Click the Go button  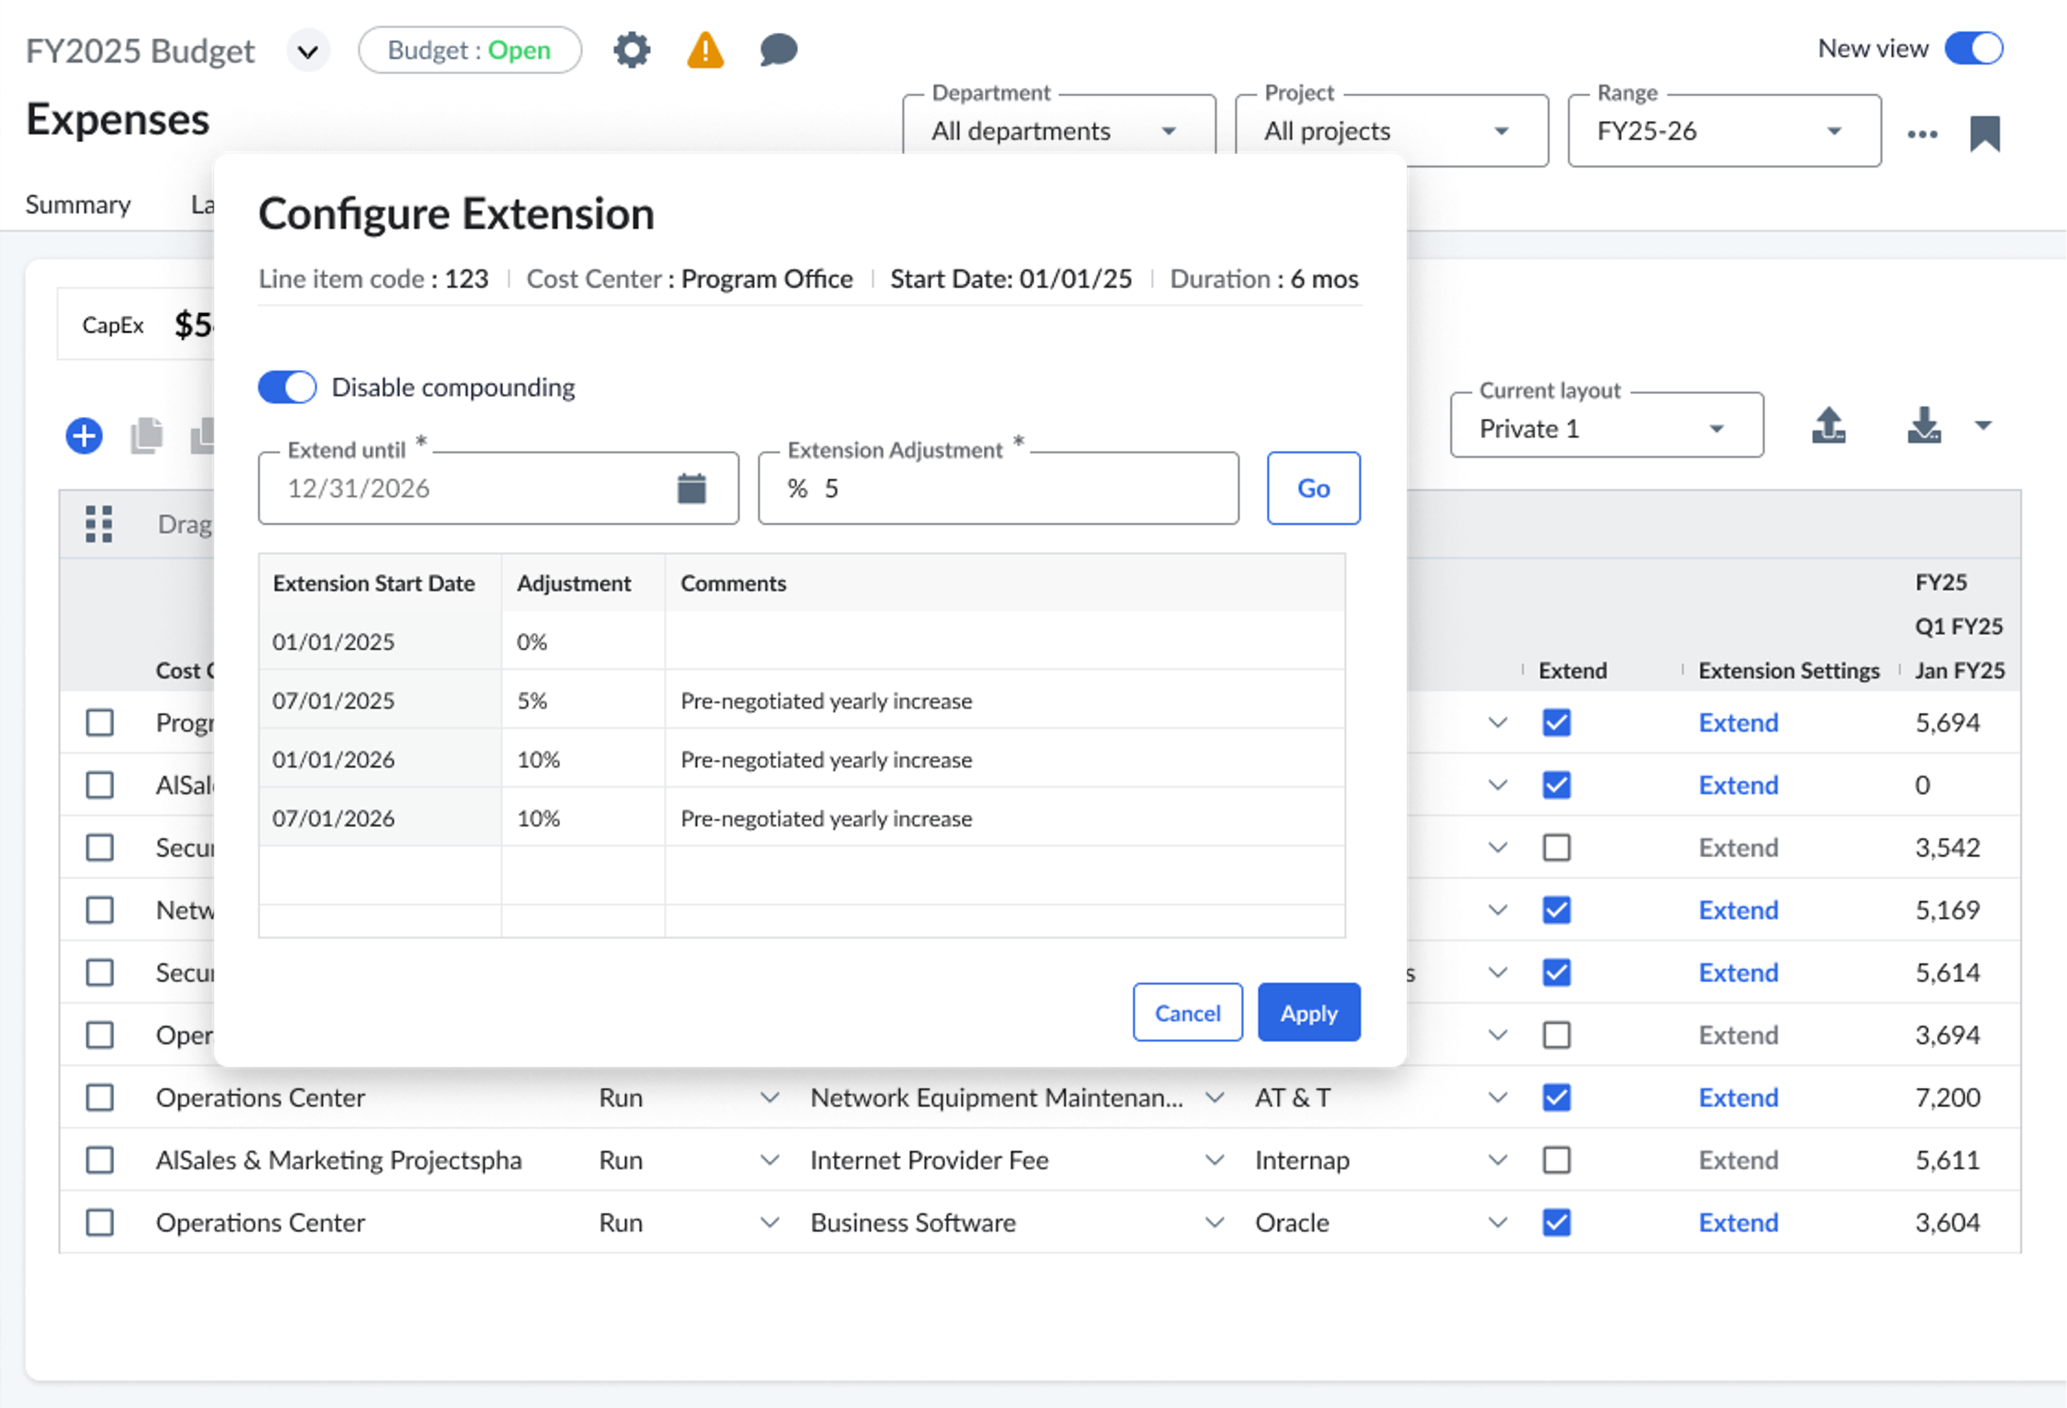[1313, 488]
